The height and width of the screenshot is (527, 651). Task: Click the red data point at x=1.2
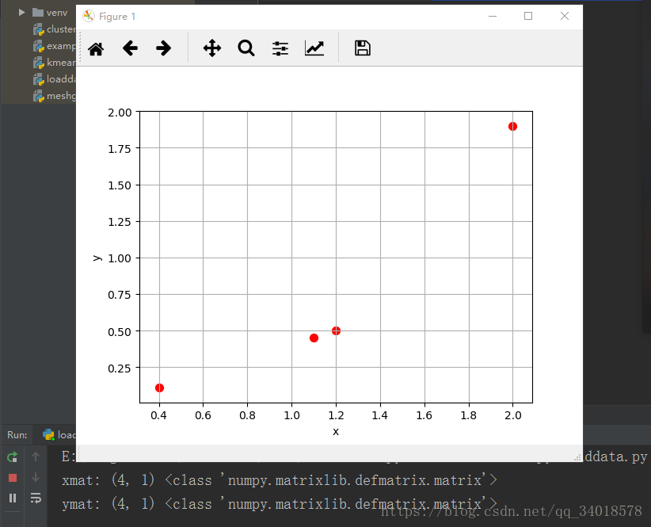[x=336, y=330]
